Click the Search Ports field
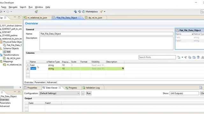Image resolution: width=204 pixels, height=114 pixels. tap(157, 57)
